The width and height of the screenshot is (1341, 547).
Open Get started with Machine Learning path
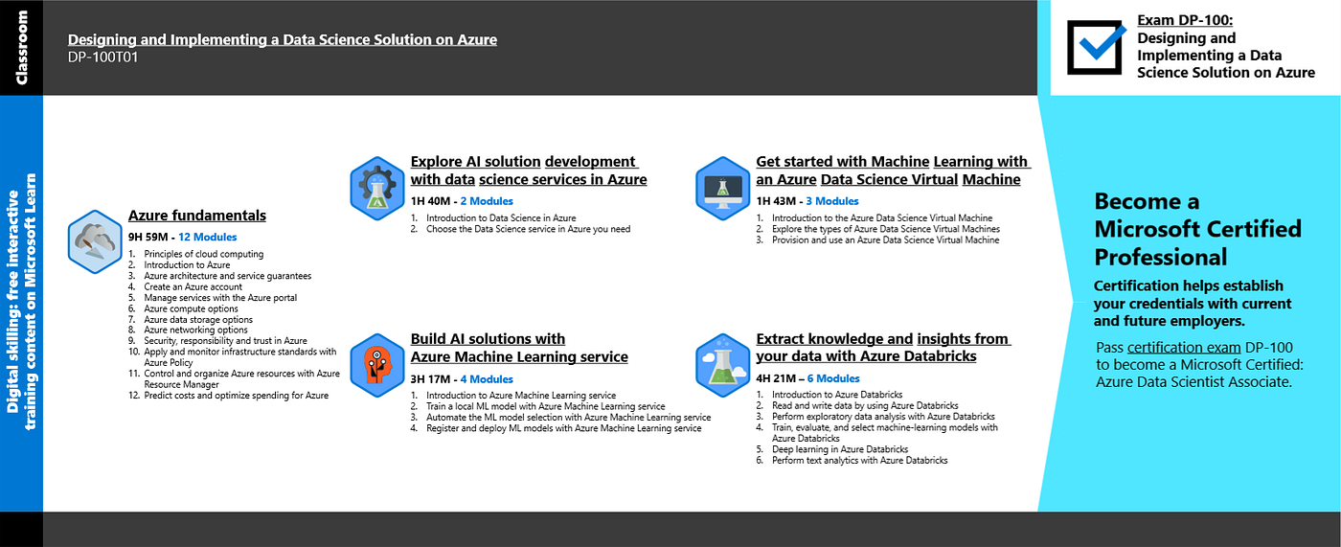[x=893, y=171]
